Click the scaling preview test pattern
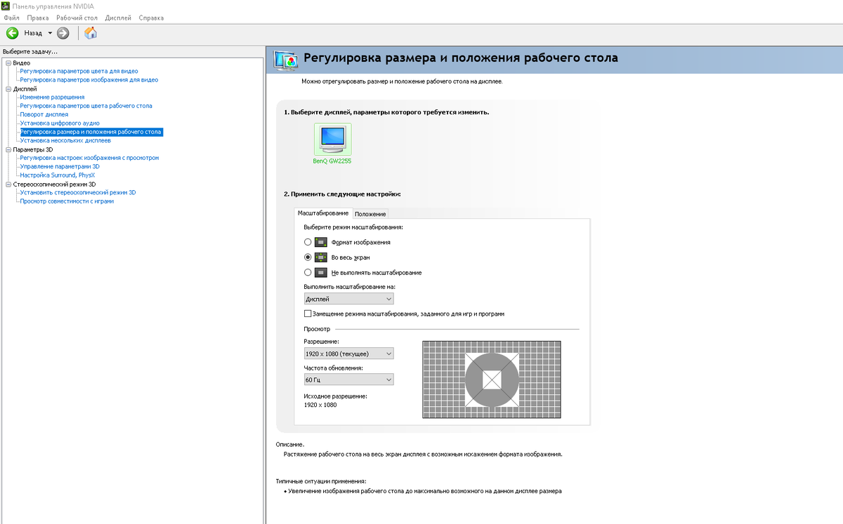The height and width of the screenshot is (524, 843). [492, 379]
